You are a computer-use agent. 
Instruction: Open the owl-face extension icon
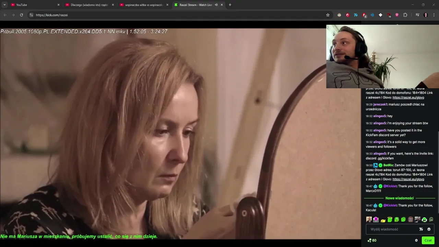pos(339,15)
